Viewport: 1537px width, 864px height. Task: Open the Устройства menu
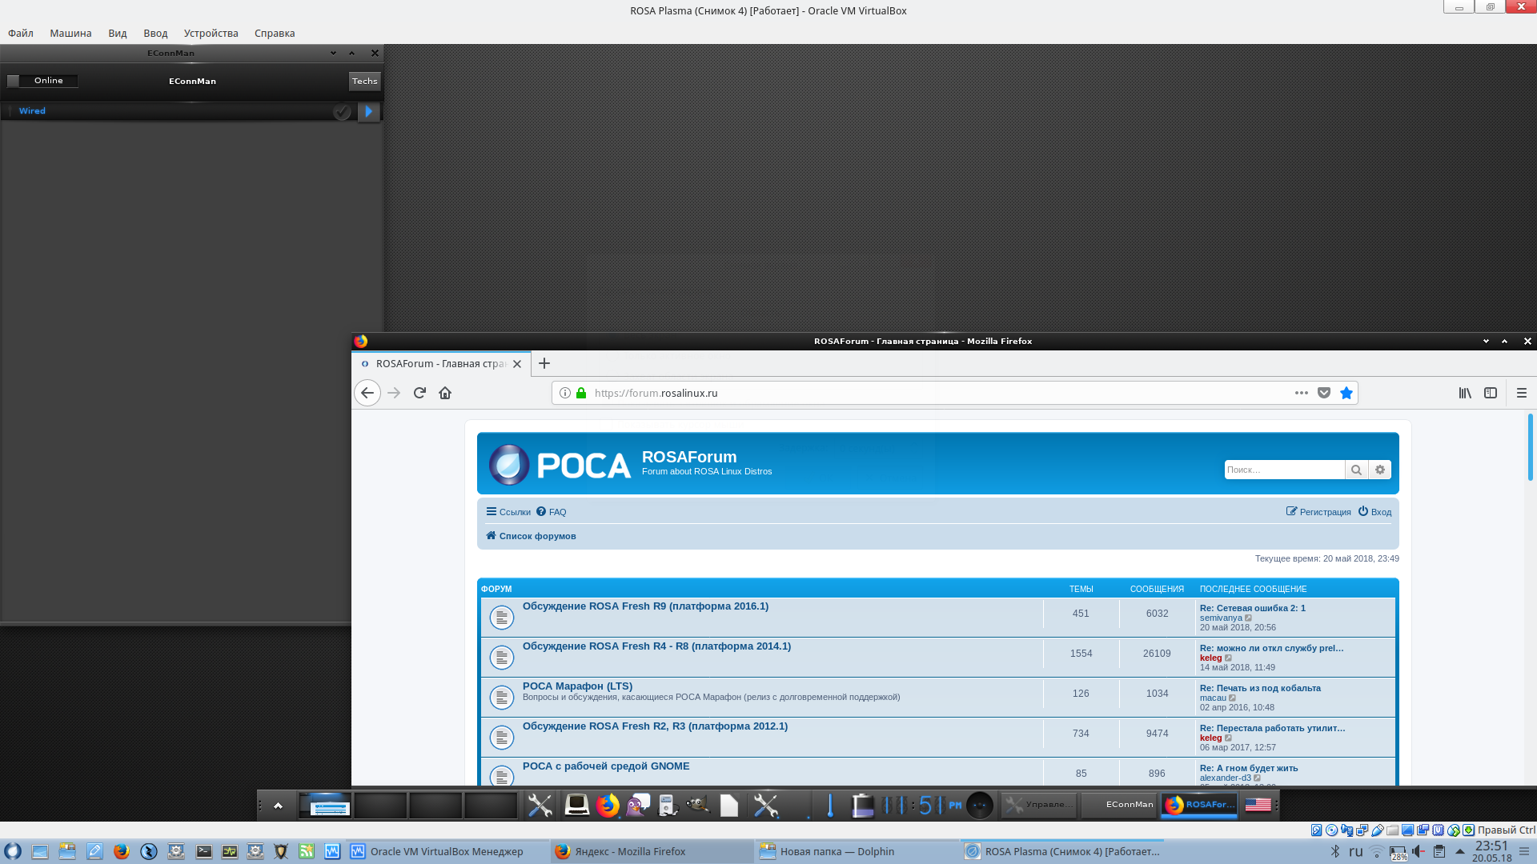tap(211, 33)
